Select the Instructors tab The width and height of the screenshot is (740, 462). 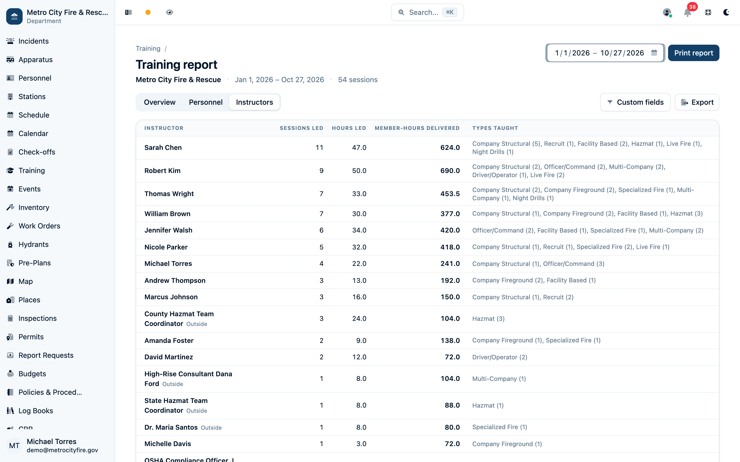254,102
